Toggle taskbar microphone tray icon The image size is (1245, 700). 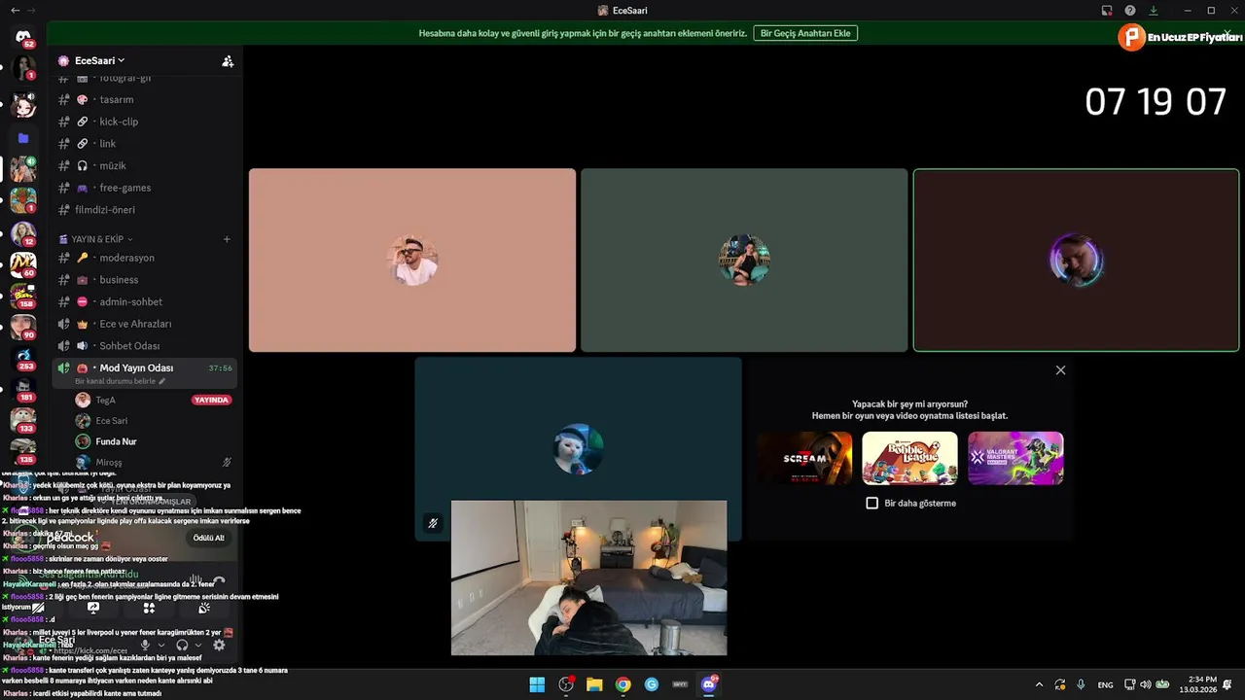pyautogui.click(x=1081, y=684)
